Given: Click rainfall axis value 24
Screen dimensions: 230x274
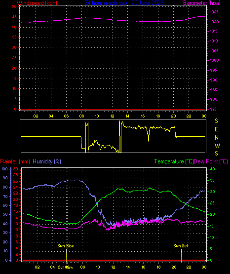Looking at the screenshot, I should pos(15,187).
